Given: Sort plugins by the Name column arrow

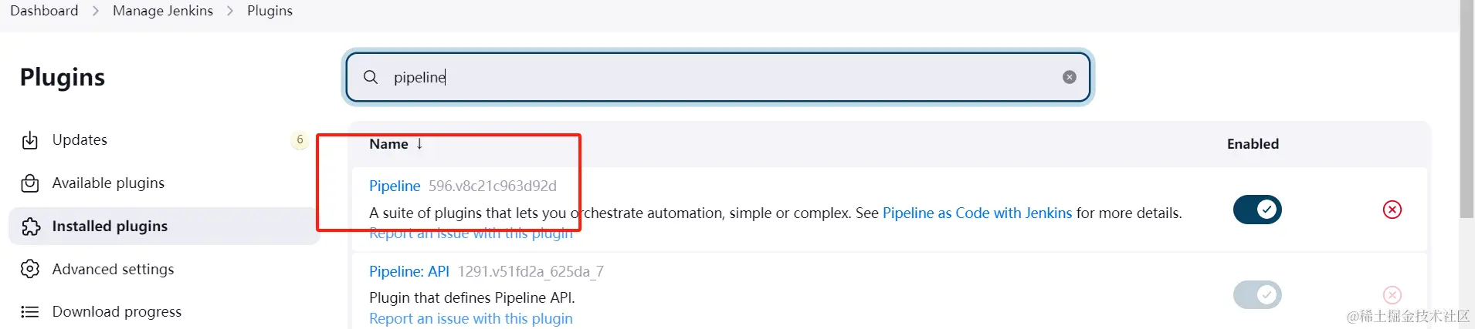Looking at the screenshot, I should pyautogui.click(x=419, y=144).
